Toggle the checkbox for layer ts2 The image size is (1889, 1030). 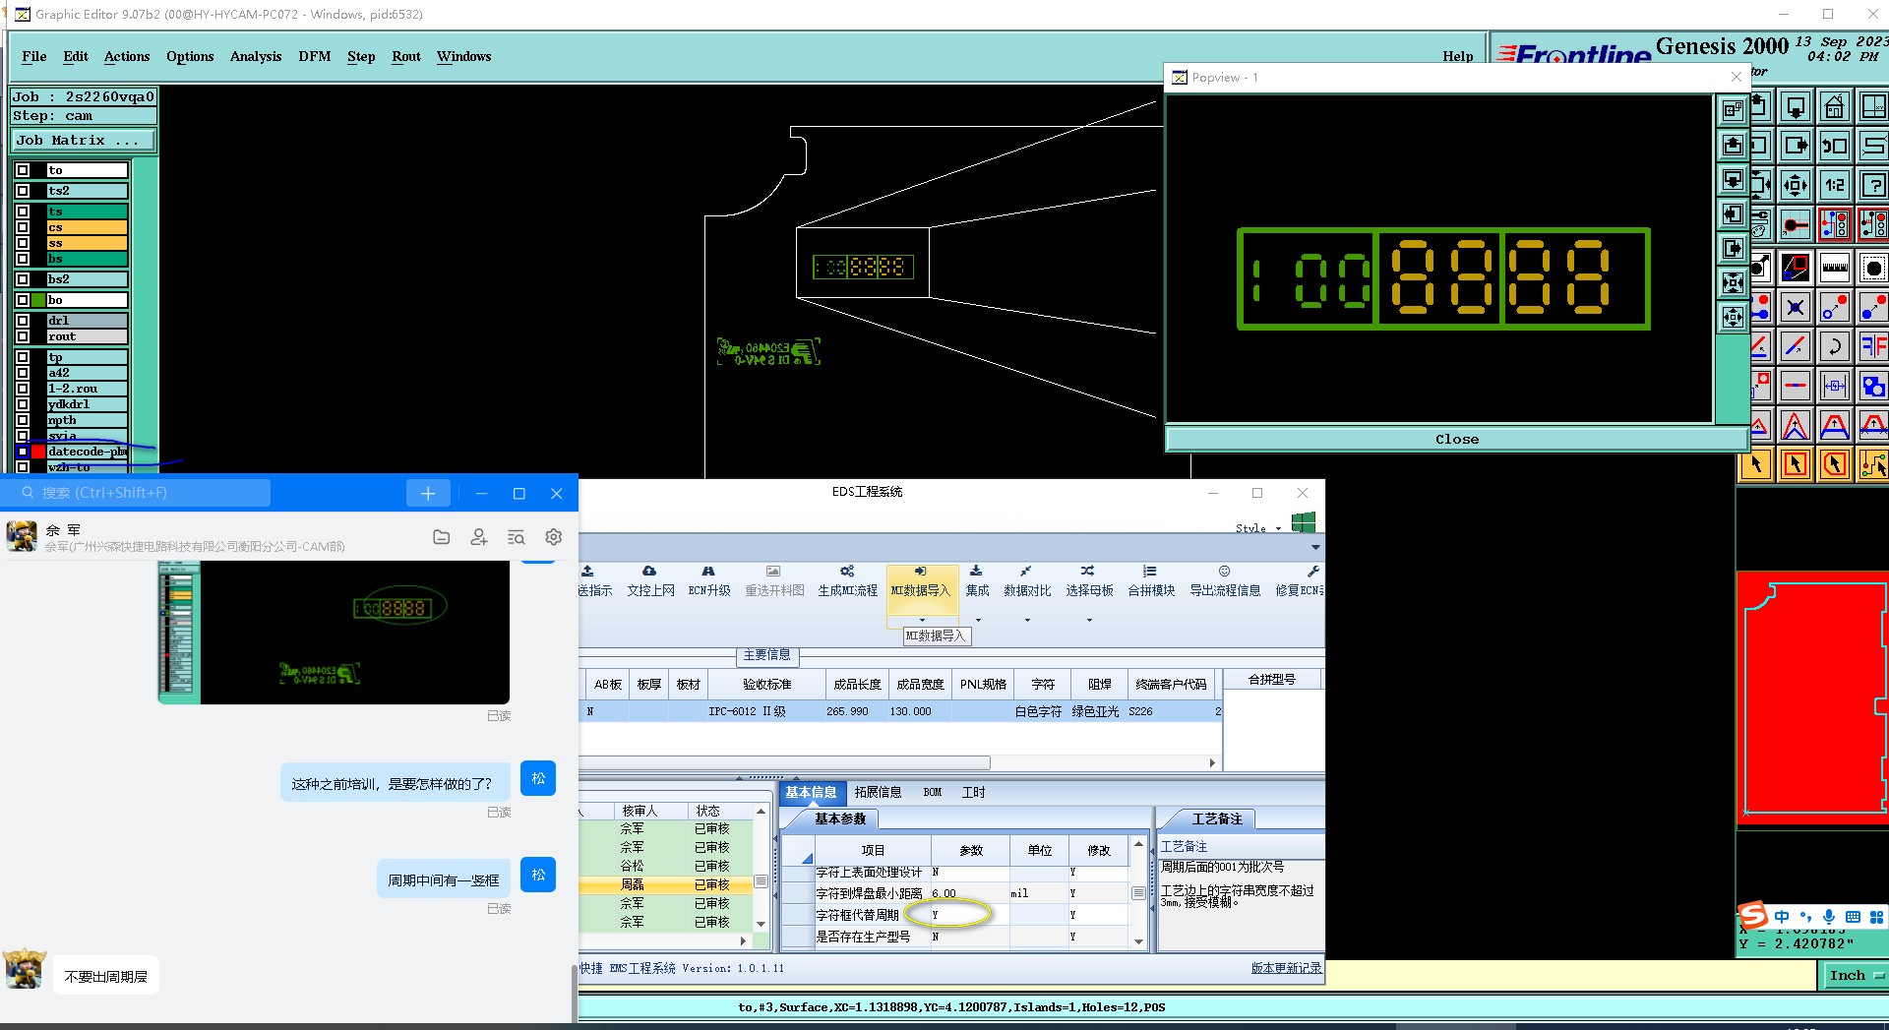(x=23, y=191)
